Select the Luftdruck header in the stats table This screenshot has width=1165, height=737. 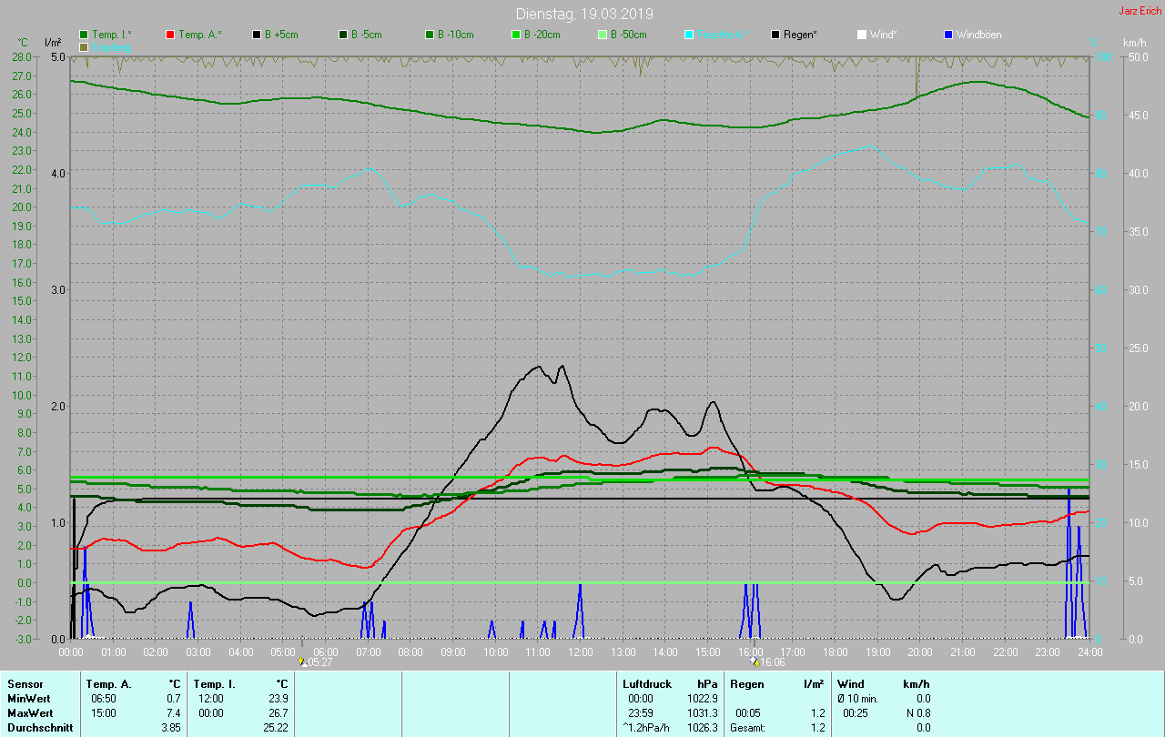(646, 683)
